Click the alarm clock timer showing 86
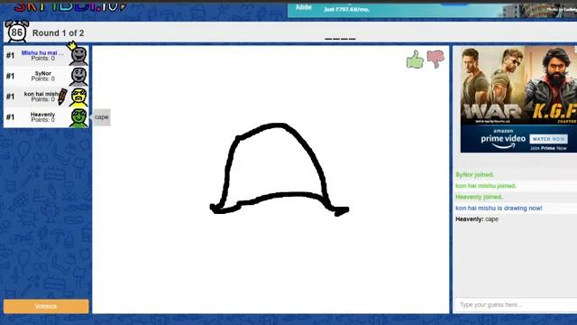577x325 pixels. coord(16,32)
